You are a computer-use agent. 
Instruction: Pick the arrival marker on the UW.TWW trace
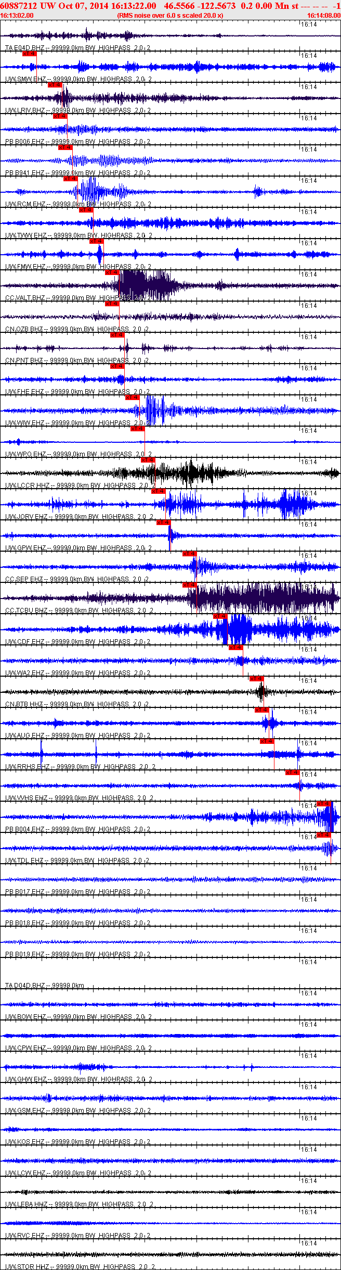coord(86,210)
